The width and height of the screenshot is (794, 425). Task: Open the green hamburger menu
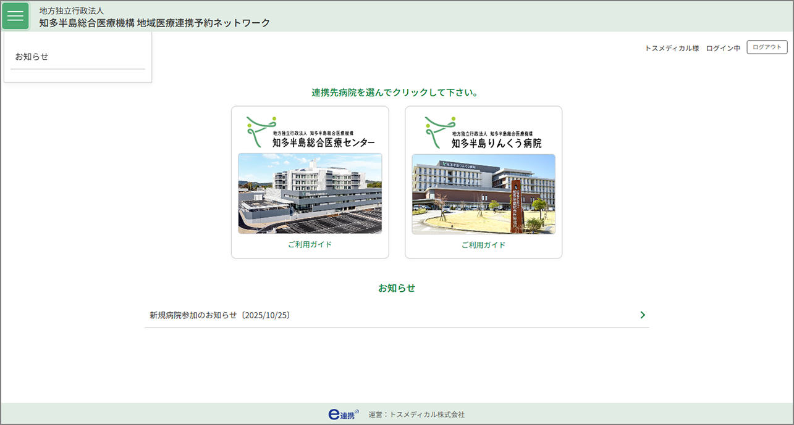tap(15, 16)
